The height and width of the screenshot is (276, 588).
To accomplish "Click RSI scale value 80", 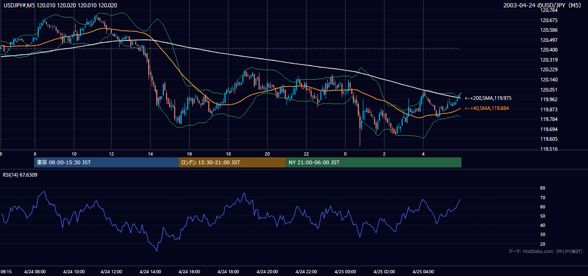I will pos(542,188).
